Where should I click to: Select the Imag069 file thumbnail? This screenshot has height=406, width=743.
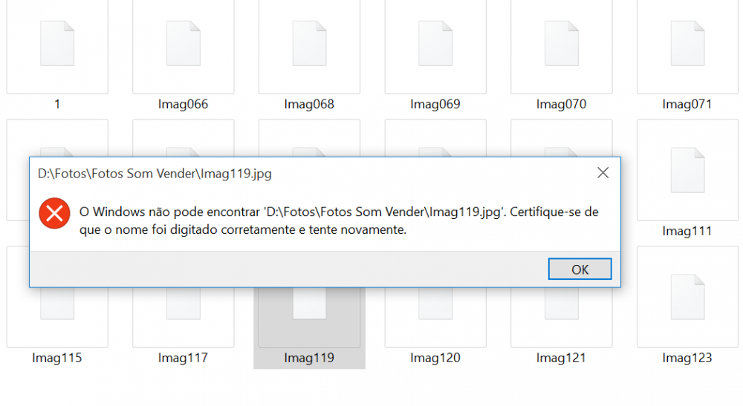435,45
